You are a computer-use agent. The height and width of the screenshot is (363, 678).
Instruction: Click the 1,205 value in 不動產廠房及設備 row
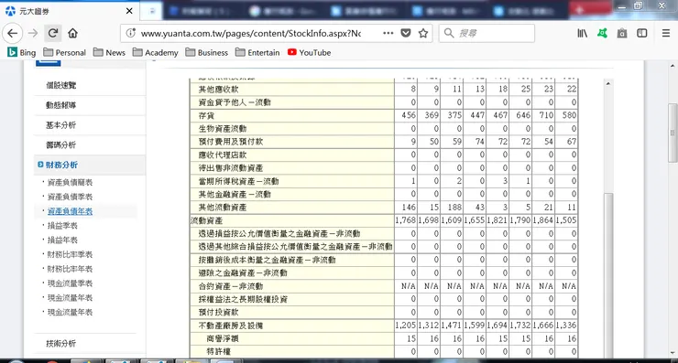(x=405, y=326)
